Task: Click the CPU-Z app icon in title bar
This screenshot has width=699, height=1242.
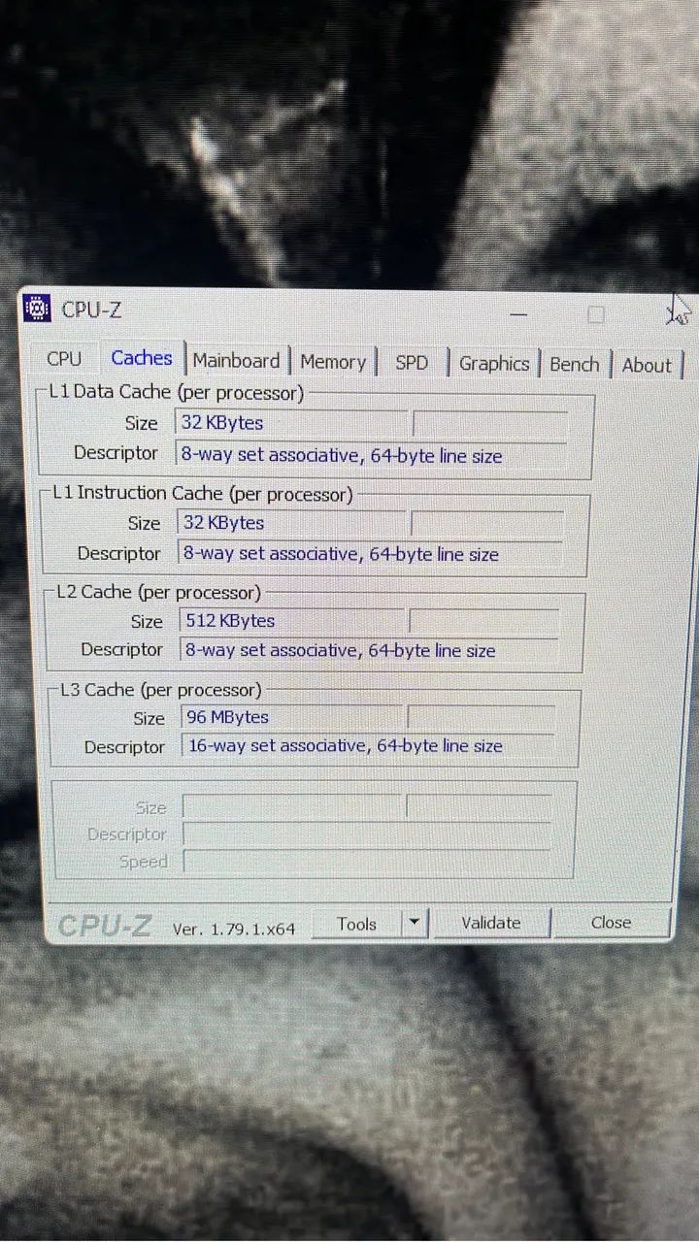Action: 38,308
